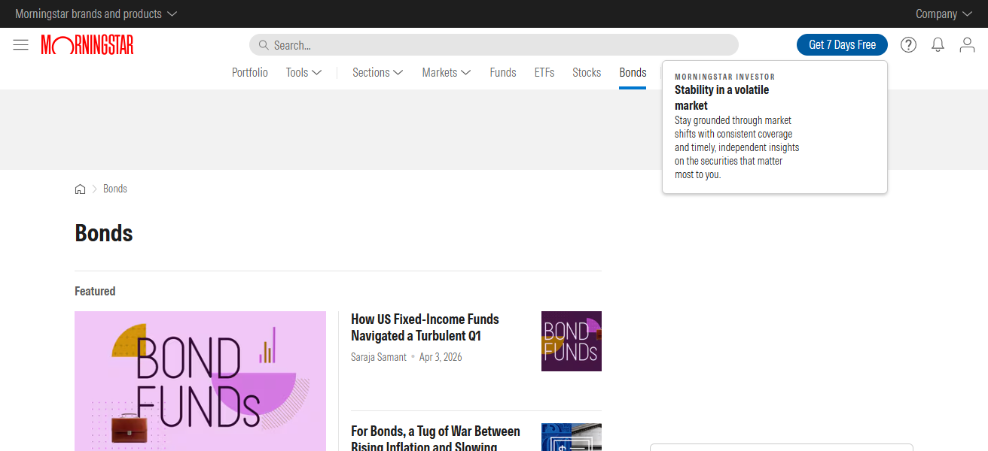This screenshot has height=451, width=988.
Task: Open the Tools dropdown menu
Action: click(x=303, y=73)
